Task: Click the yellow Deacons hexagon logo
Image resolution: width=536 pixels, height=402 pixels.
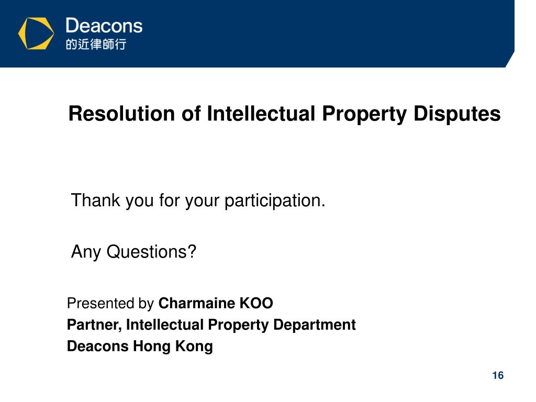Action: point(36,33)
